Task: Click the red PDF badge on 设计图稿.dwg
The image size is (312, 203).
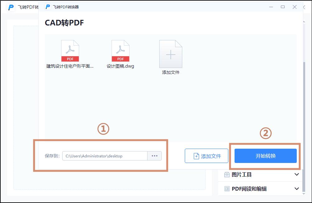Action: click(120, 59)
